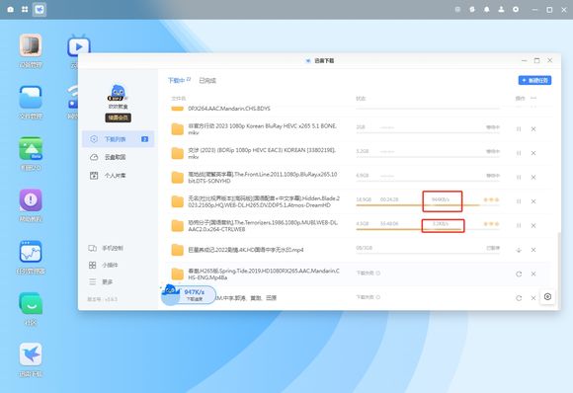
Task: Open the TV play icon on desktop
Action: [79, 44]
